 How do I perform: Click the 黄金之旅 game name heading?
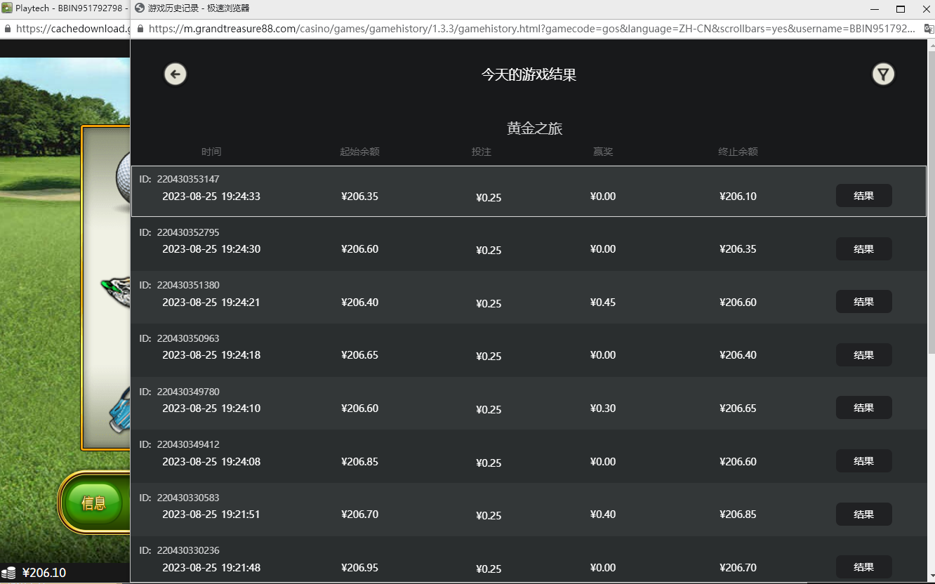coord(534,128)
